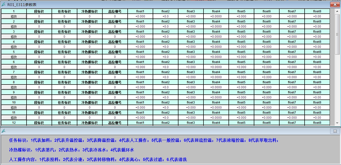Click the 冷热媒标识 value in row 4
This screenshot has height=165, width=341.
(90, 47)
